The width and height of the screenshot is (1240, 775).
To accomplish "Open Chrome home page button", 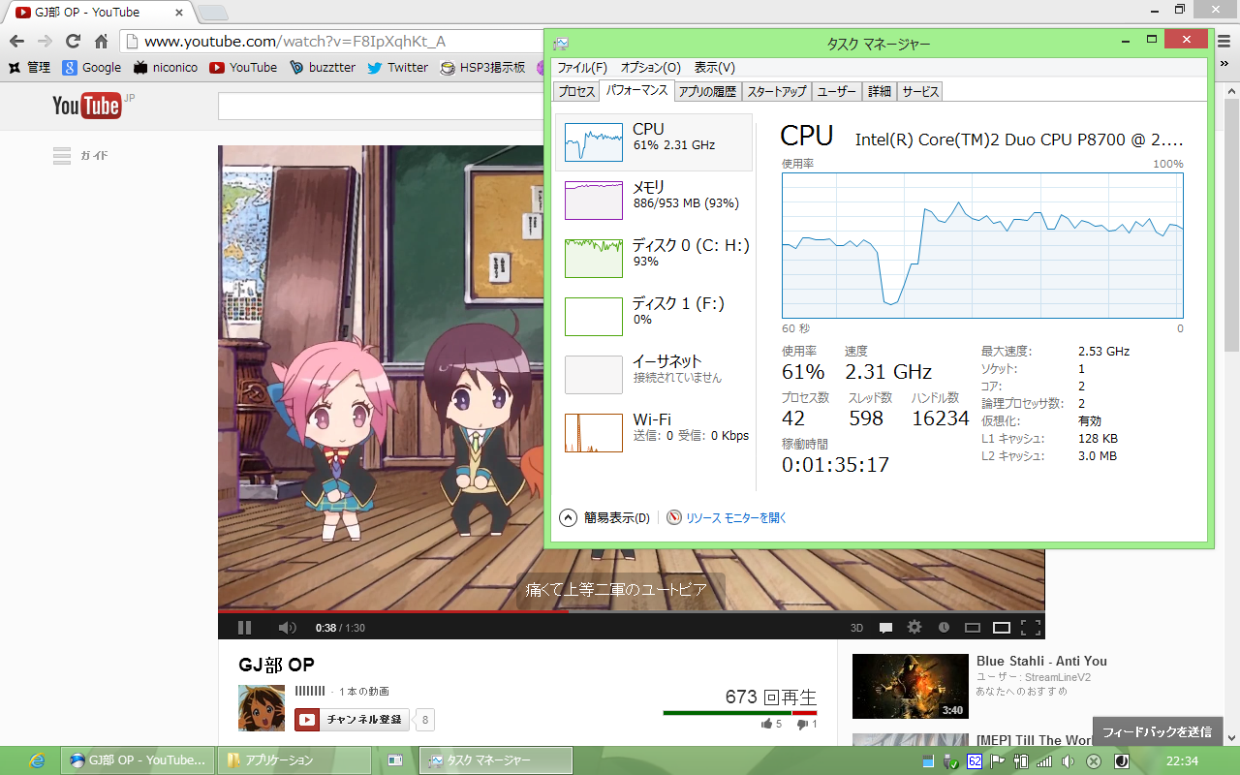I will pos(101,42).
